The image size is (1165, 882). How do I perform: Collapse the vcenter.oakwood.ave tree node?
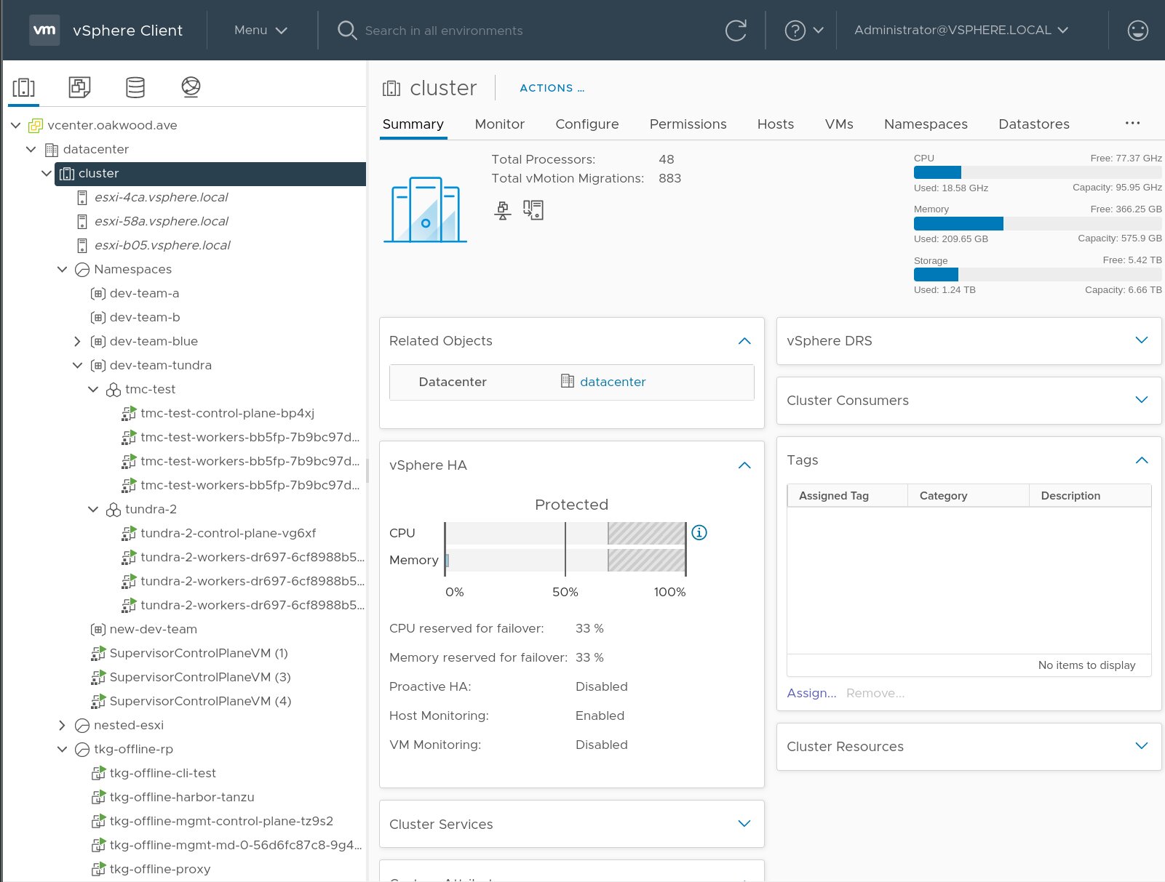pos(16,125)
